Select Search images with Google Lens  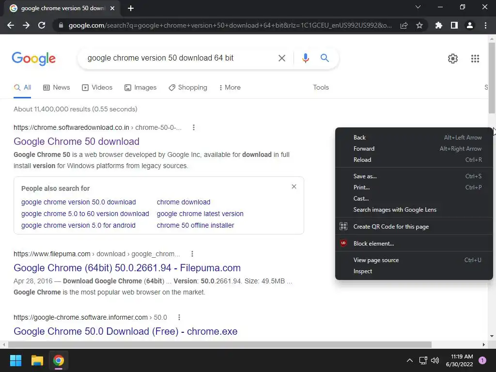click(x=414, y=210)
